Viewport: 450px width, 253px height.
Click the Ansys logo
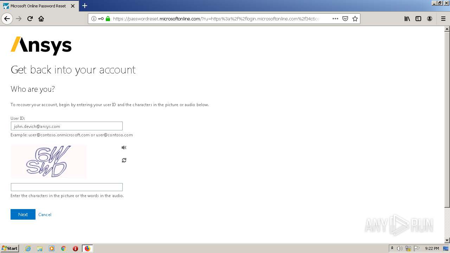tap(41, 46)
